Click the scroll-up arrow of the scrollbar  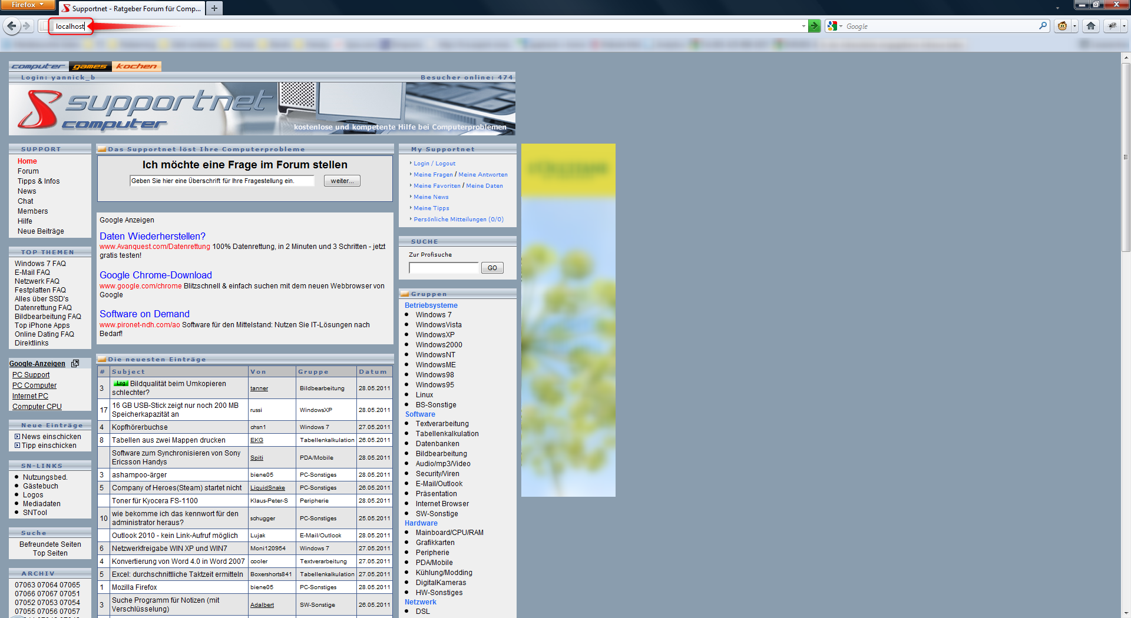coord(1126,58)
